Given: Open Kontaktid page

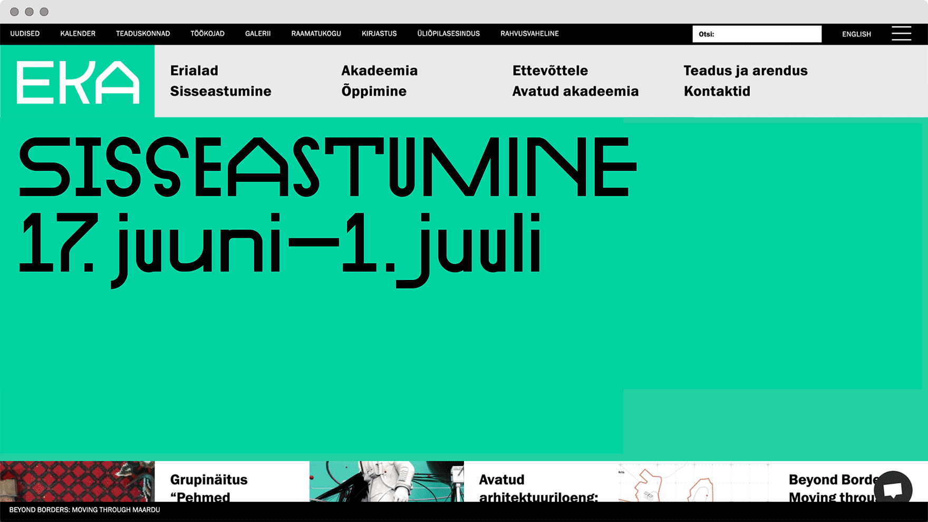Looking at the screenshot, I should tap(717, 91).
